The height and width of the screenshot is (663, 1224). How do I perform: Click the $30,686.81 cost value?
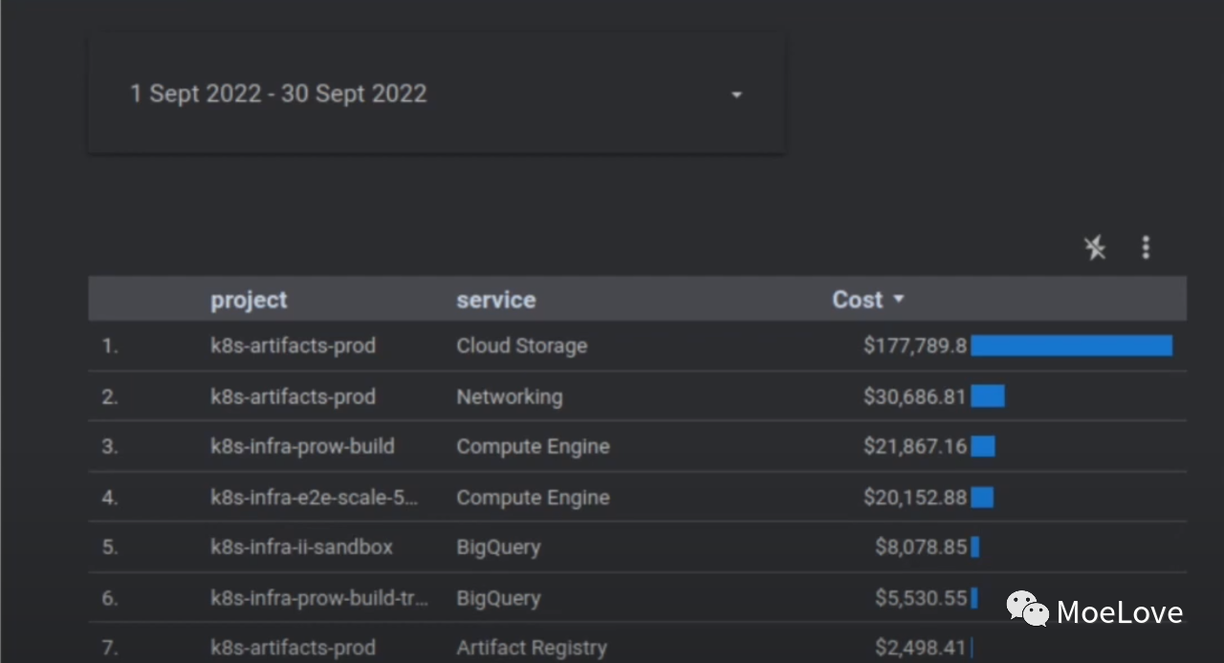915,396
